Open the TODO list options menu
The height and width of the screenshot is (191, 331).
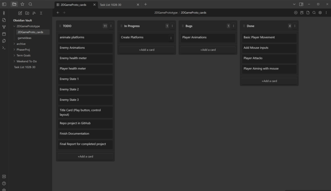click(x=111, y=26)
